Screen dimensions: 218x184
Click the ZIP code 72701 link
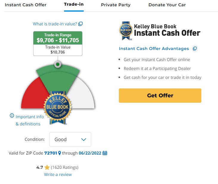(51, 153)
